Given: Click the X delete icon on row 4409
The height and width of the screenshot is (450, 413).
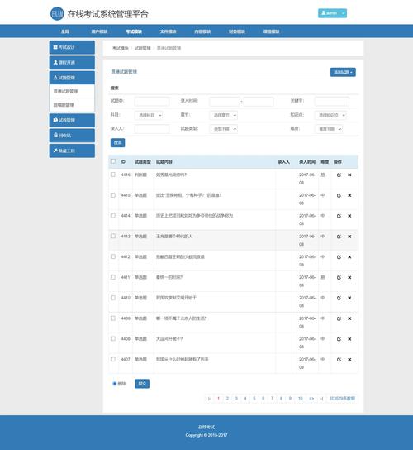Looking at the screenshot, I should pos(349,318).
